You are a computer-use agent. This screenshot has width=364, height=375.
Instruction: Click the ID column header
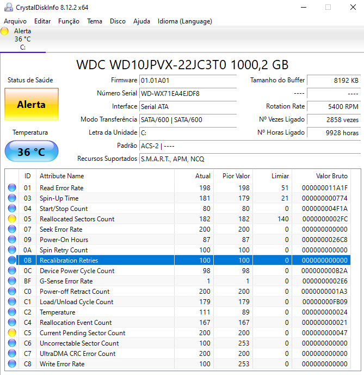pos(27,176)
